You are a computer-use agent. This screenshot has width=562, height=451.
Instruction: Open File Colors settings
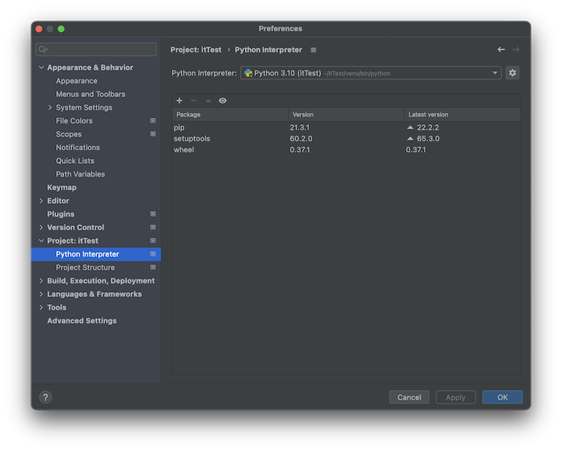pyautogui.click(x=74, y=120)
